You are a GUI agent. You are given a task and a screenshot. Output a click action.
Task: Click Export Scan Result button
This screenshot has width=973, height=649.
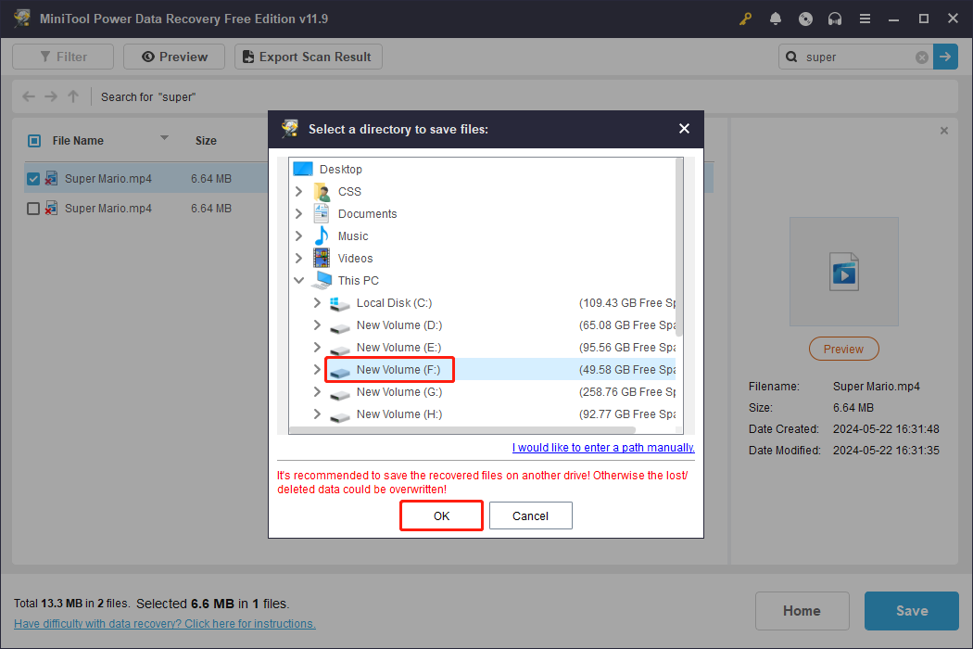tap(309, 57)
